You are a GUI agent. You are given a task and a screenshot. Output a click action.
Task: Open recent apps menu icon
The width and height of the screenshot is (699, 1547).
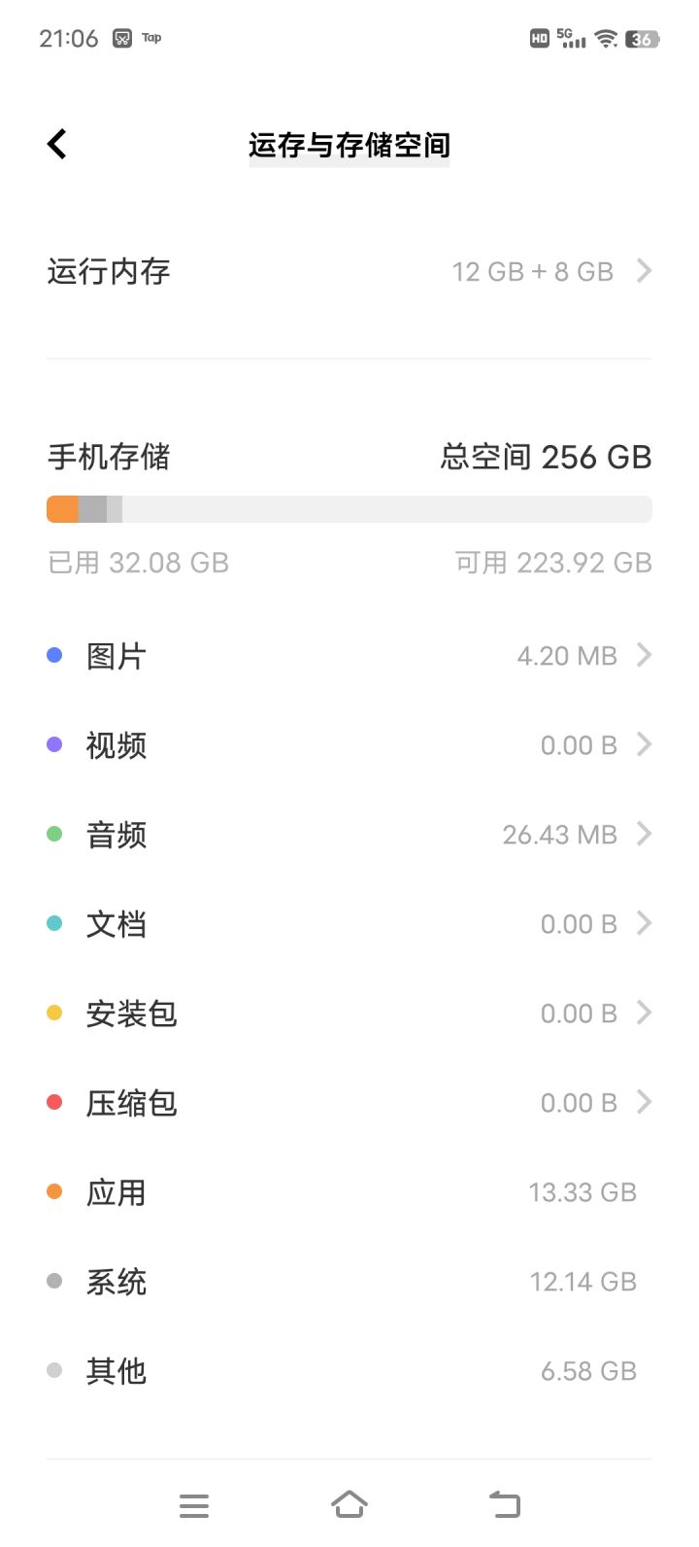194,1505
